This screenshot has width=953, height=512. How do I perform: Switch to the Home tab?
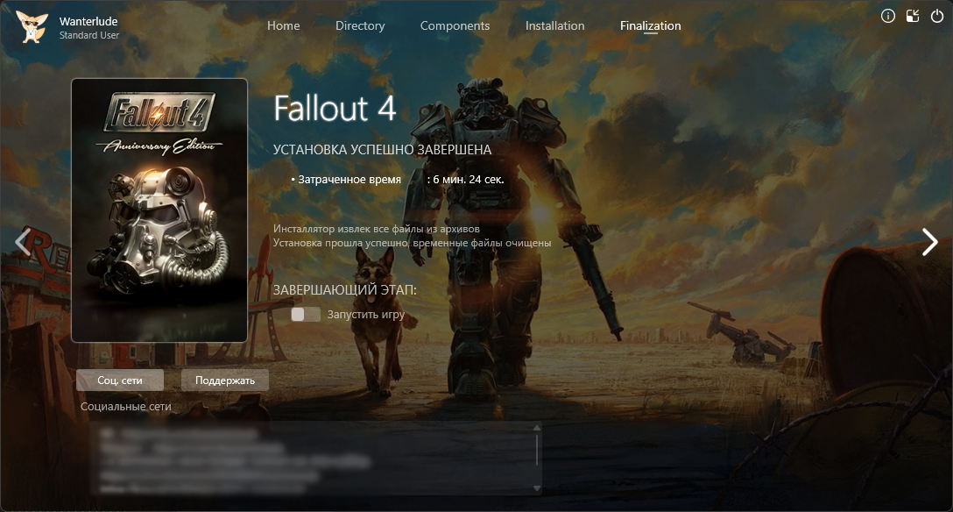point(283,25)
